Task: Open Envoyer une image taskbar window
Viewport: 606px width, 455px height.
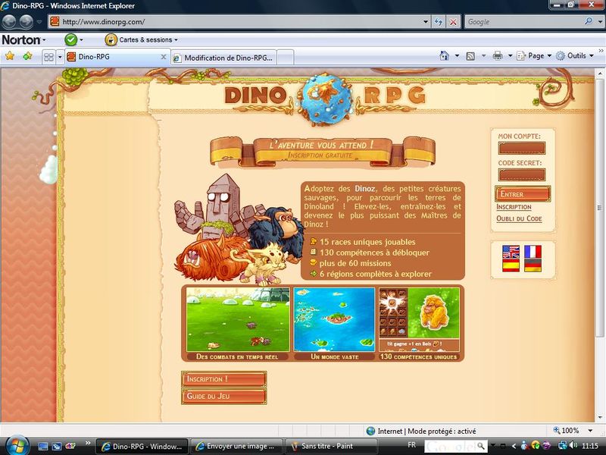Action: 236,447
